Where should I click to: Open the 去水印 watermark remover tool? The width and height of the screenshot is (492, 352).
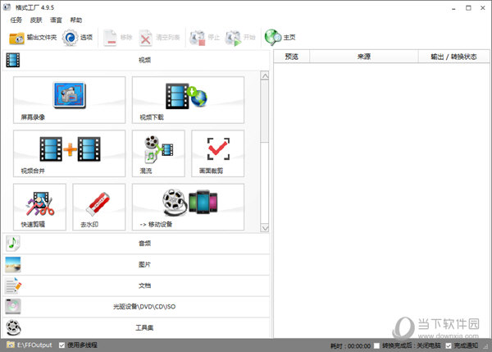(99, 207)
